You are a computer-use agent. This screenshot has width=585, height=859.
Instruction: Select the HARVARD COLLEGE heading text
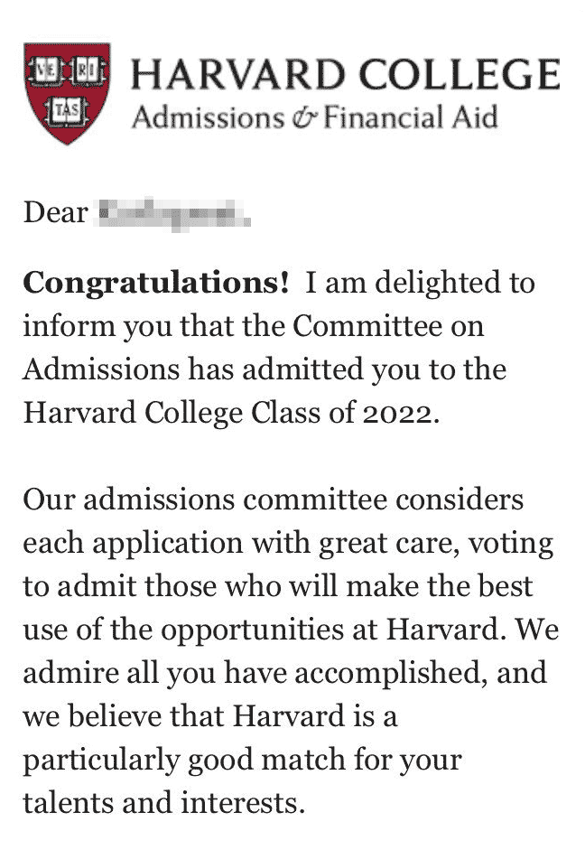(345, 74)
